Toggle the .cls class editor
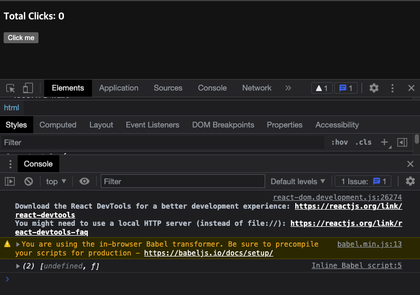Screen dimensions: 420x295 tap(363, 142)
